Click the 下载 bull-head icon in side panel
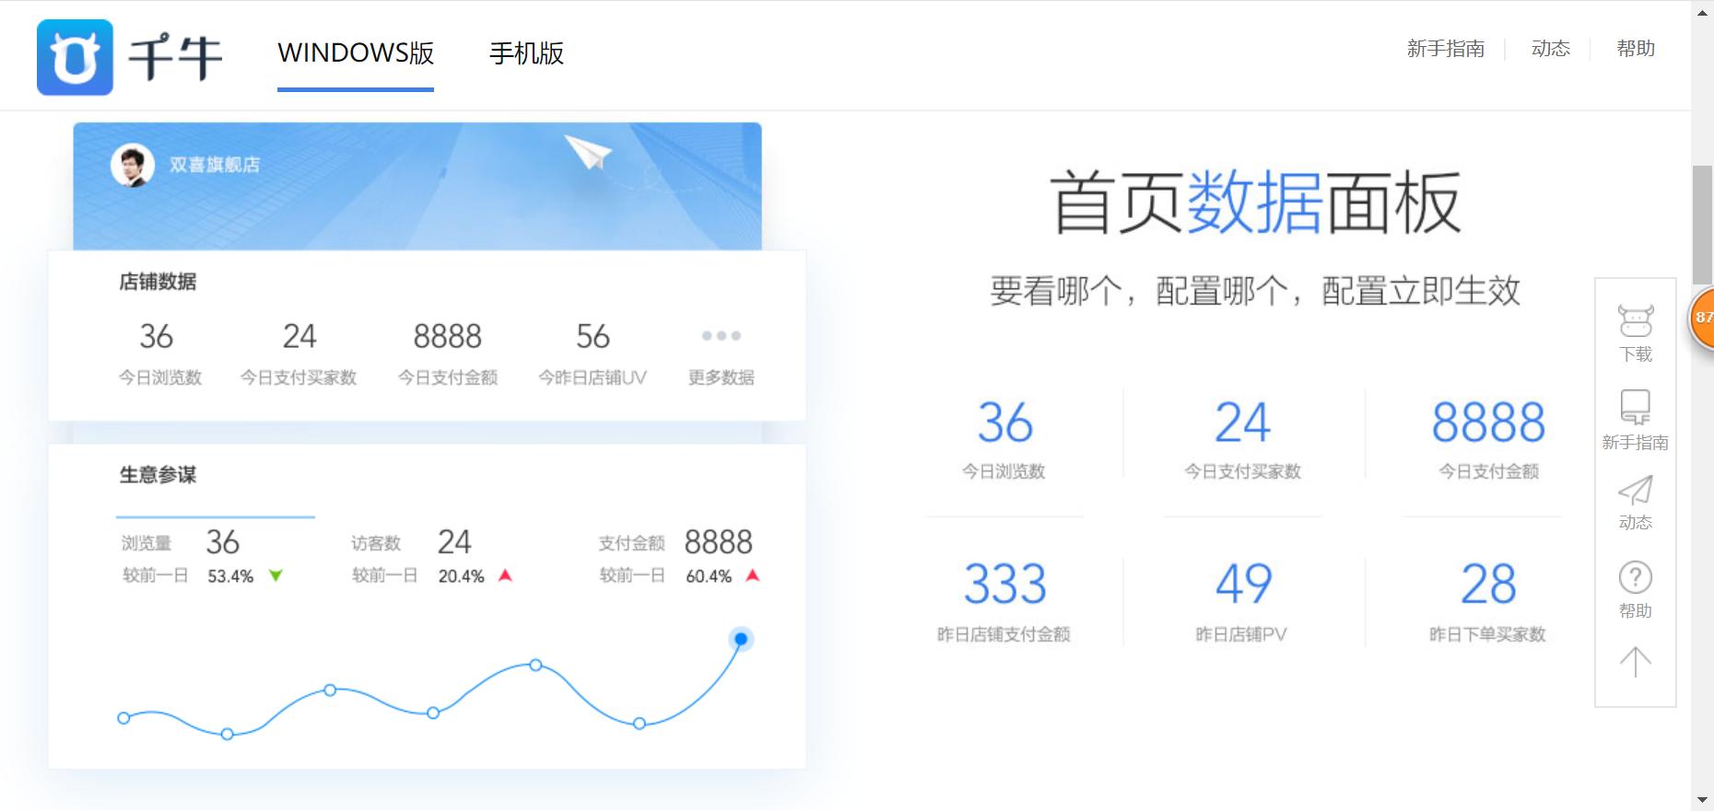Screen dimensions: 1714x811 tap(1636, 321)
